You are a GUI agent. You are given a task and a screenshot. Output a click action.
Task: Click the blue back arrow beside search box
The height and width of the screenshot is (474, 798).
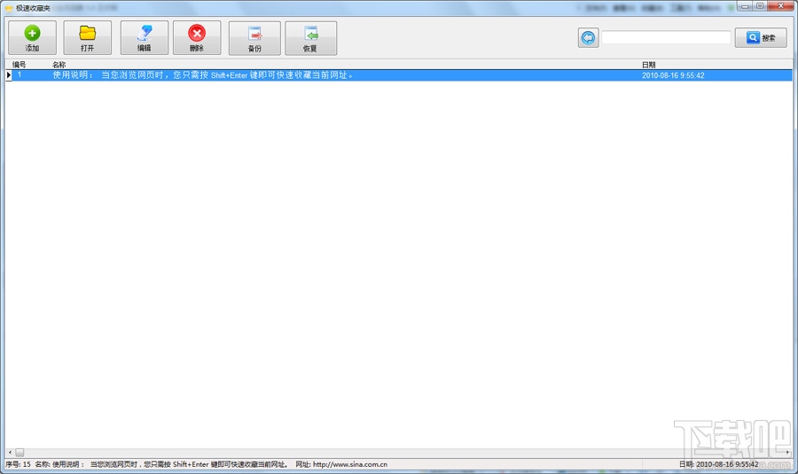point(589,37)
